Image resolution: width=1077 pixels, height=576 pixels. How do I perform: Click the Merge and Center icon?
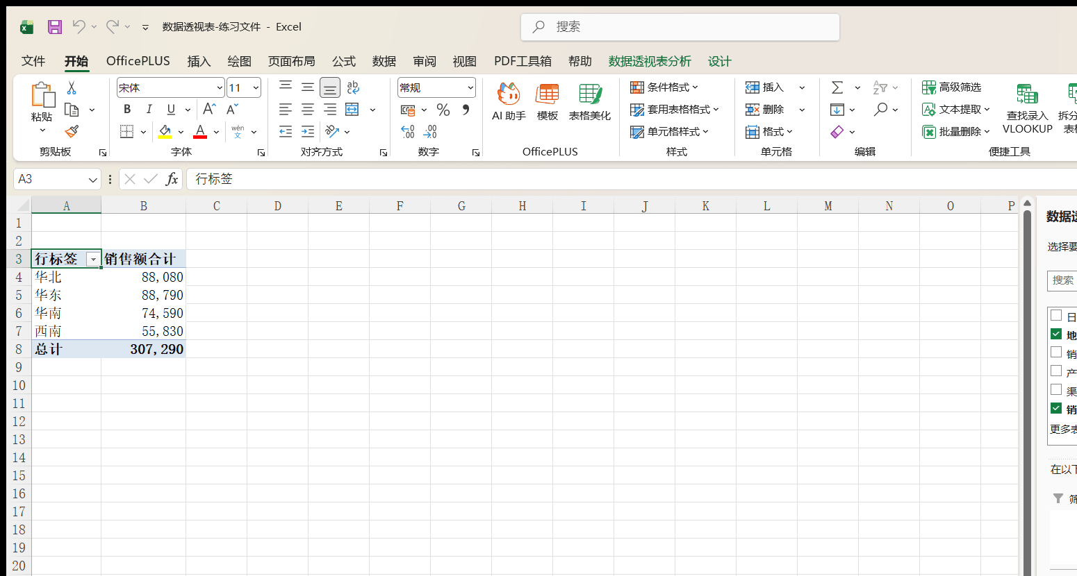click(352, 110)
